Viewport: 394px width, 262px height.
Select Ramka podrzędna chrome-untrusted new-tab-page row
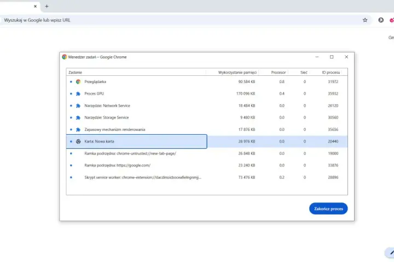pos(207,153)
